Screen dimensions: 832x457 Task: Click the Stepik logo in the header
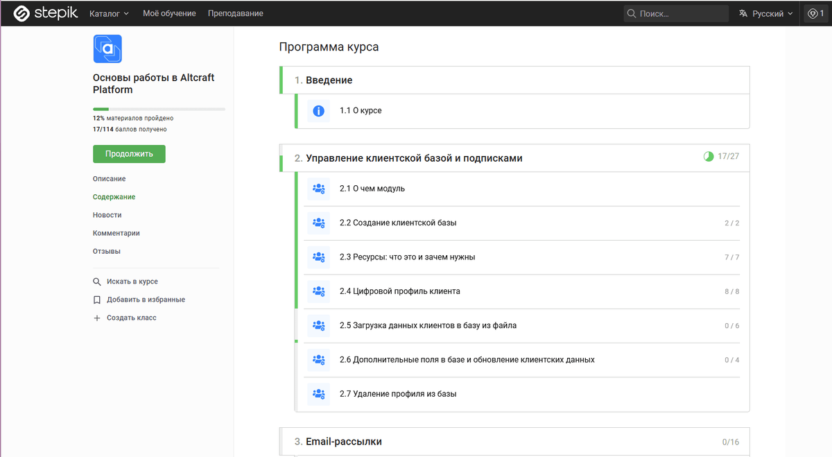click(x=44, y=13)
